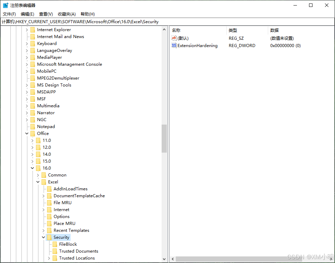335x263 pixels.
Task: Click the Office folder icon
Action: click(x=33, y=134)
